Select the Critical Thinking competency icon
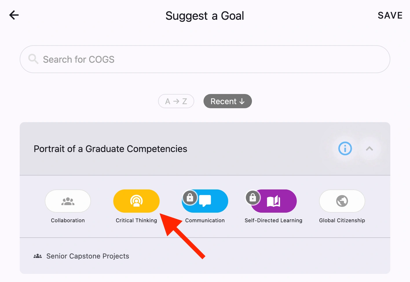This screenshot has width=410, height=282. click(136, 201)
